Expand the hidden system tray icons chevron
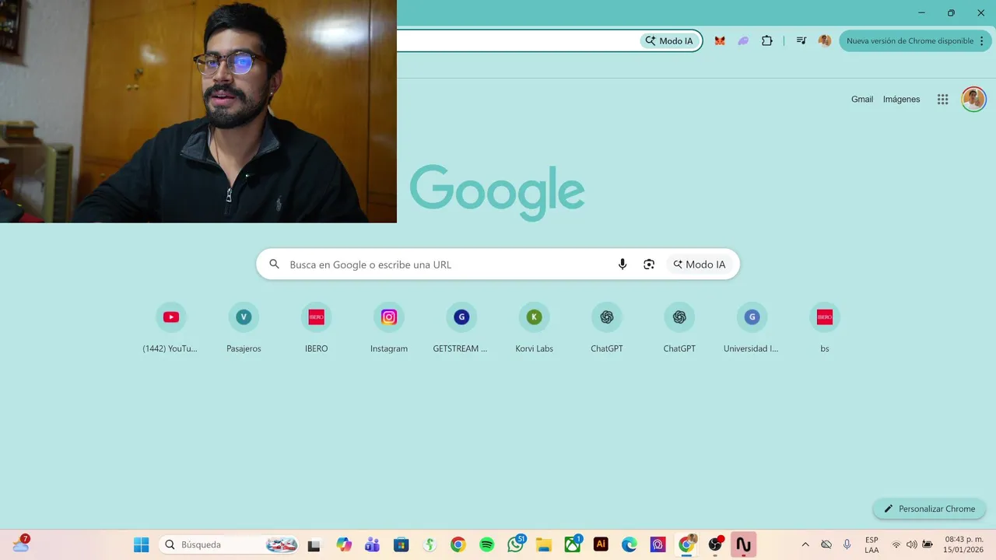 click(805, 544)
